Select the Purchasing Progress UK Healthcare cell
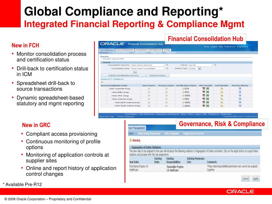 [141, 168]
